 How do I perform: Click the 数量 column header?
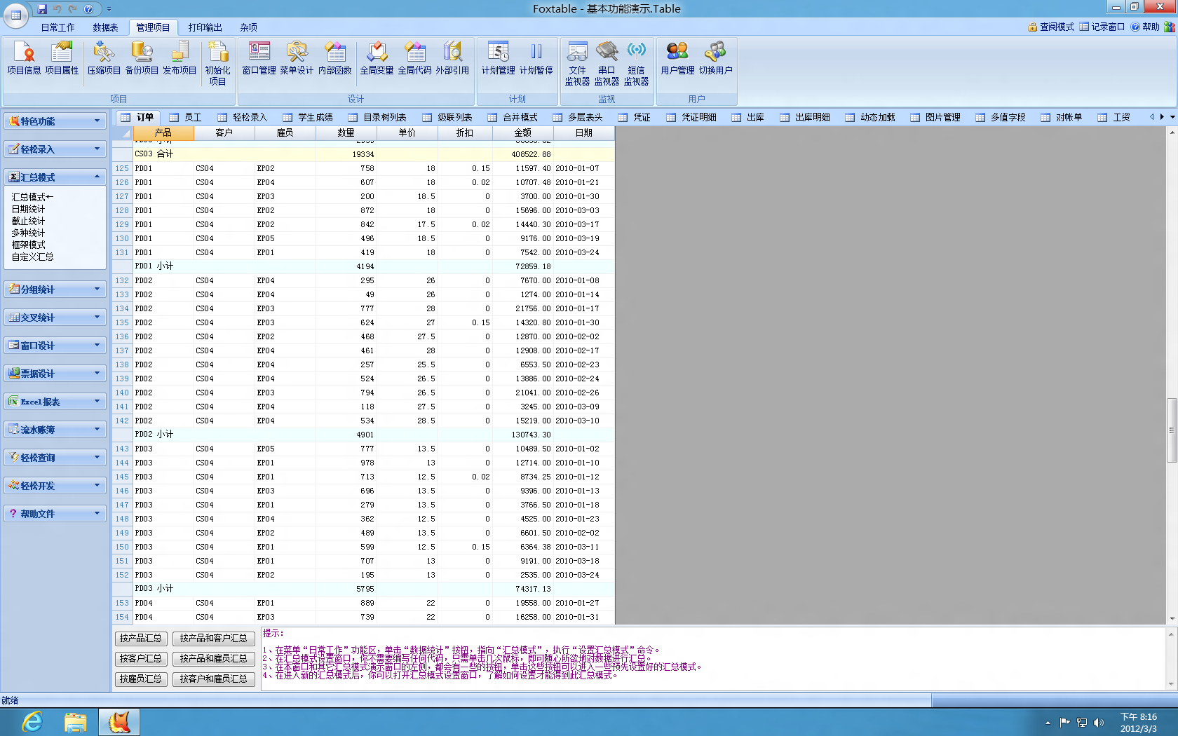[346, 132]
